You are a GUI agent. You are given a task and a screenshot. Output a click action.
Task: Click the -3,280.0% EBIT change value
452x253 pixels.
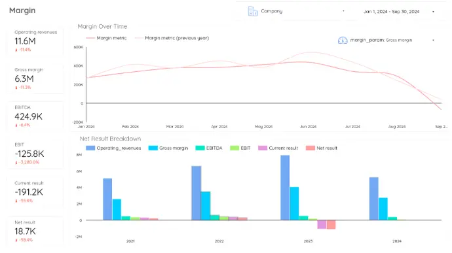29,162
